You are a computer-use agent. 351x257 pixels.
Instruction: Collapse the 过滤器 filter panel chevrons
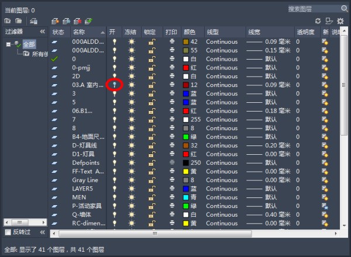43,32
